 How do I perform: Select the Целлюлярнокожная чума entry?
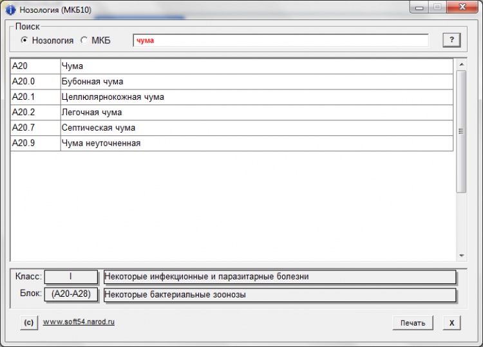113,97
